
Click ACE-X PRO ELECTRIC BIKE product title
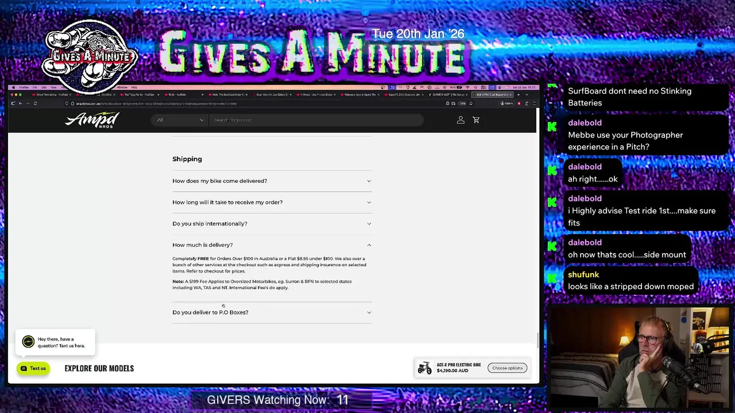[x=458, y=365]
